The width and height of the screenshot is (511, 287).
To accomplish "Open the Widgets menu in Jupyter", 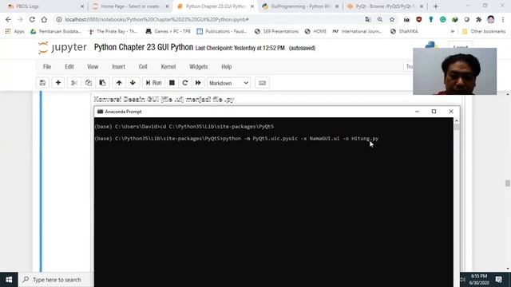I will [x=199, y=67].
